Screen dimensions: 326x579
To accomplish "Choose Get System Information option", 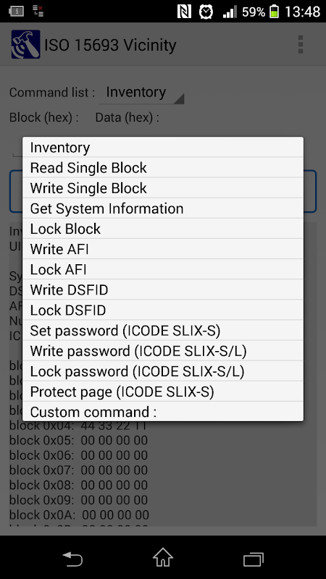I will coord(163,208).
